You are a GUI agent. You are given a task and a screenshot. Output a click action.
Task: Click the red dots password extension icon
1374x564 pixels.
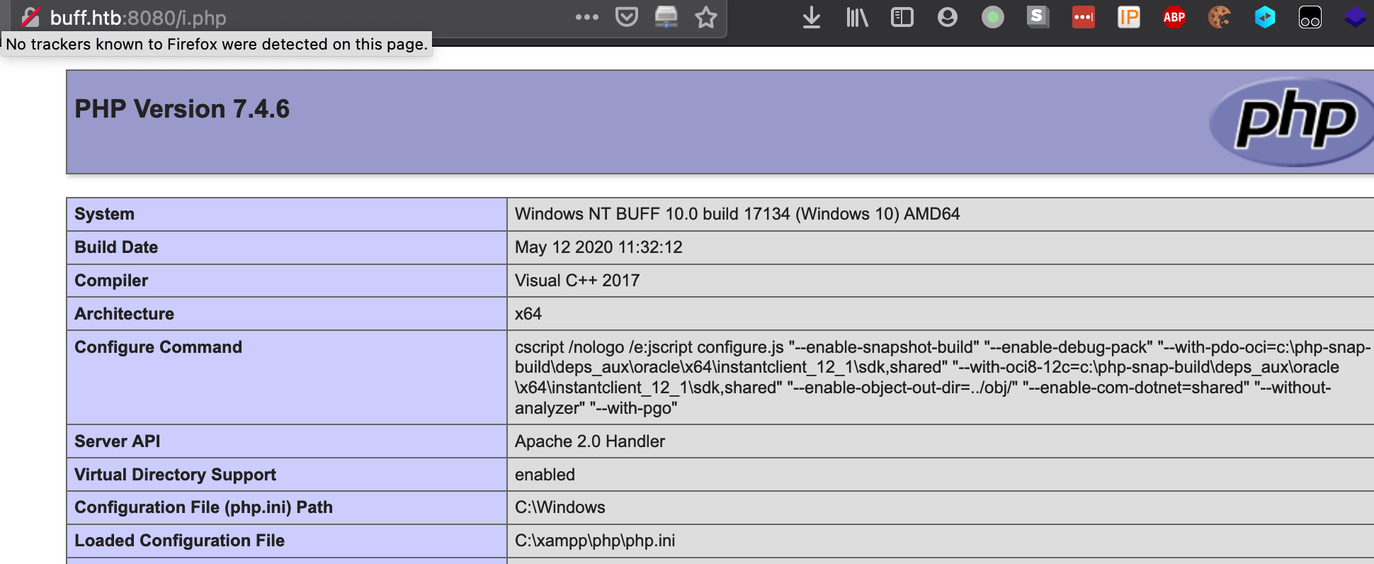(x=1084, y=17)
